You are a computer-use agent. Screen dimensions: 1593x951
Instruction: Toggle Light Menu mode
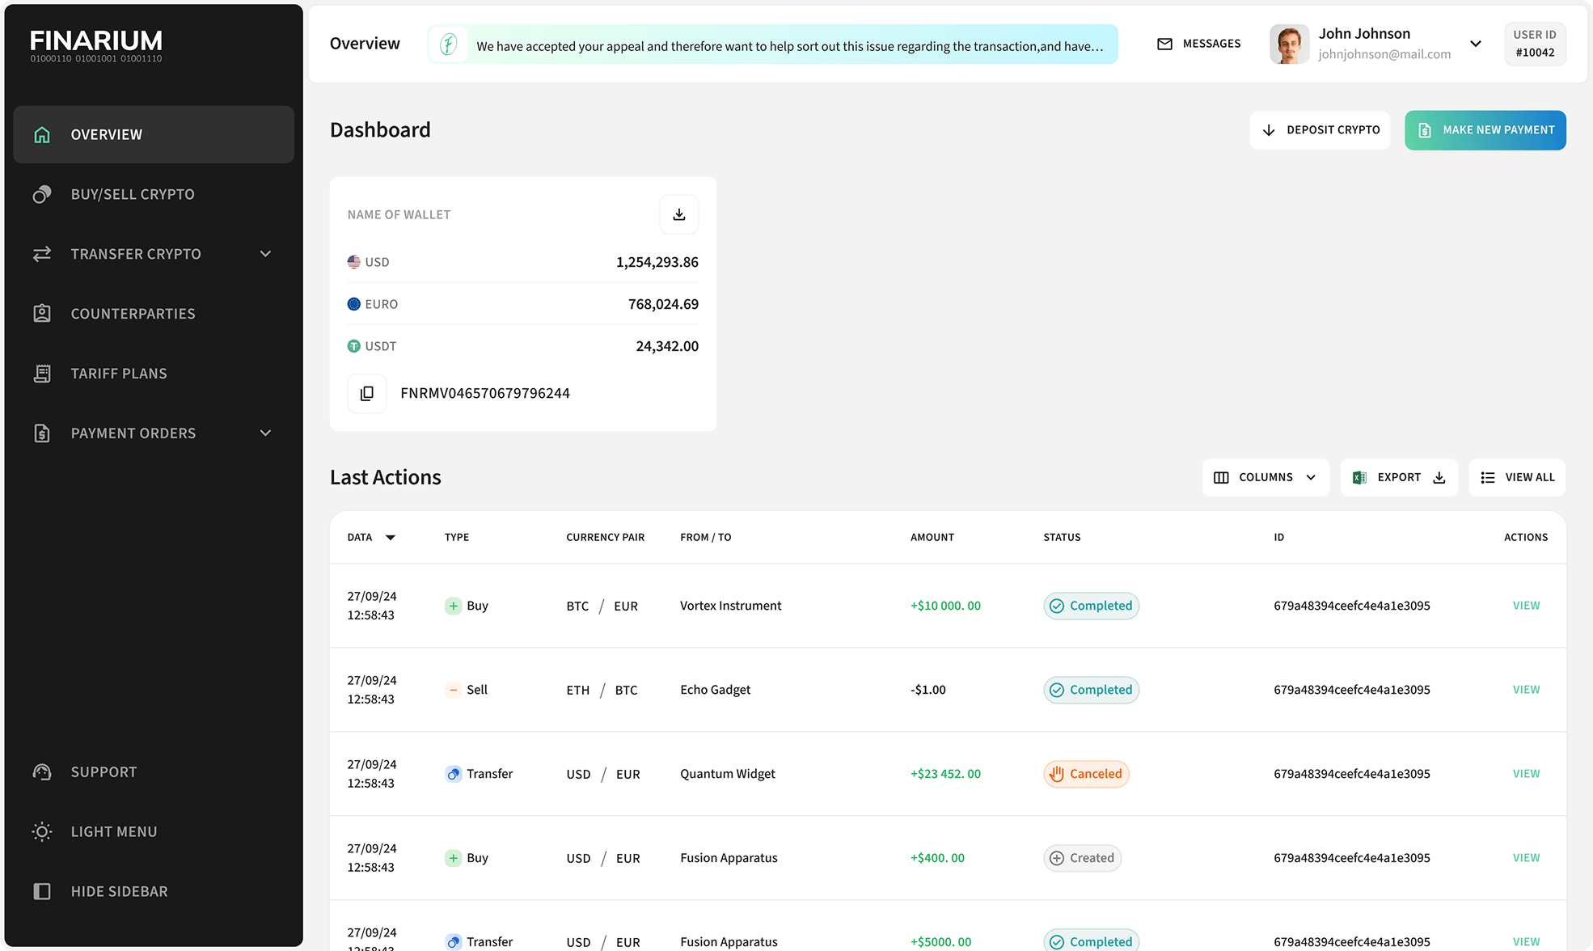click(113, 831)
